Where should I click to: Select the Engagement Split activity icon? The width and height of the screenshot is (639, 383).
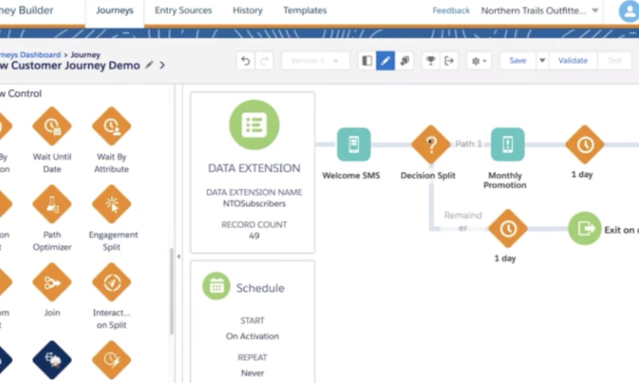(111, 204)
